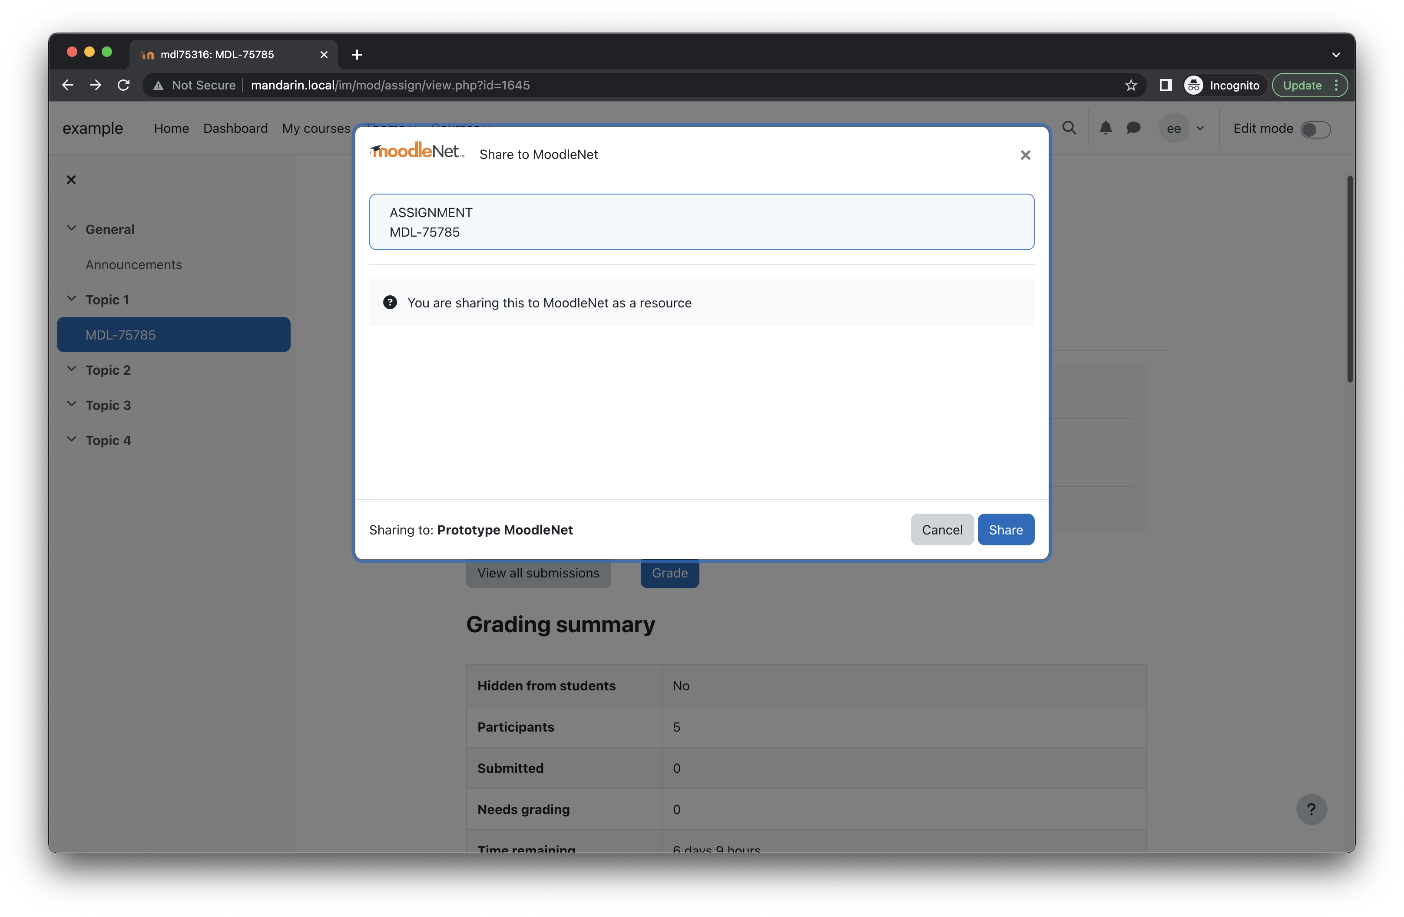The image size is (1404, 917).
Task: Open Topic 2 section link
Action: pyautogui.click(x=108, y=370)
